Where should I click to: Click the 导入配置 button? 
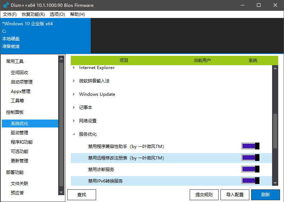(235, 194)
